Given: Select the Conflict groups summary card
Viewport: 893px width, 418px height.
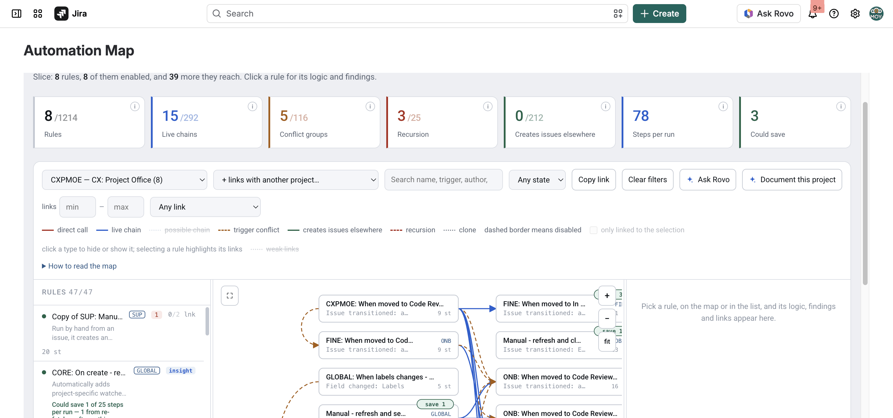Looking at the screenshot, I should 325,122.
